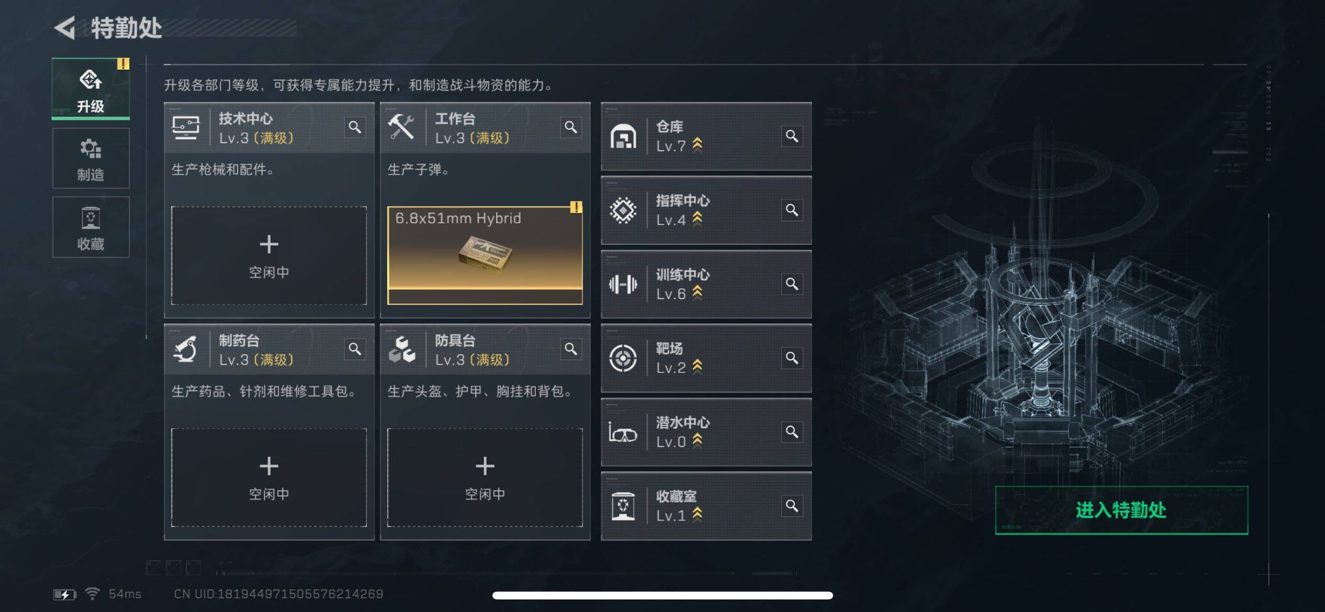
Task: Add production in 技术中心 idle slot
Action: click(269, 256)
